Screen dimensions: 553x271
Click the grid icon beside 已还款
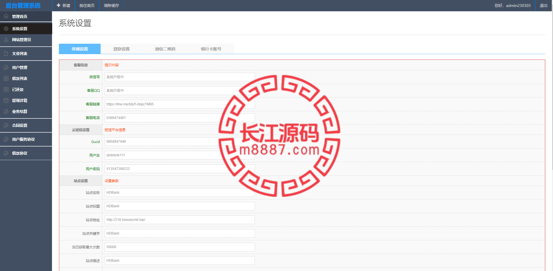tap(6, 89)
